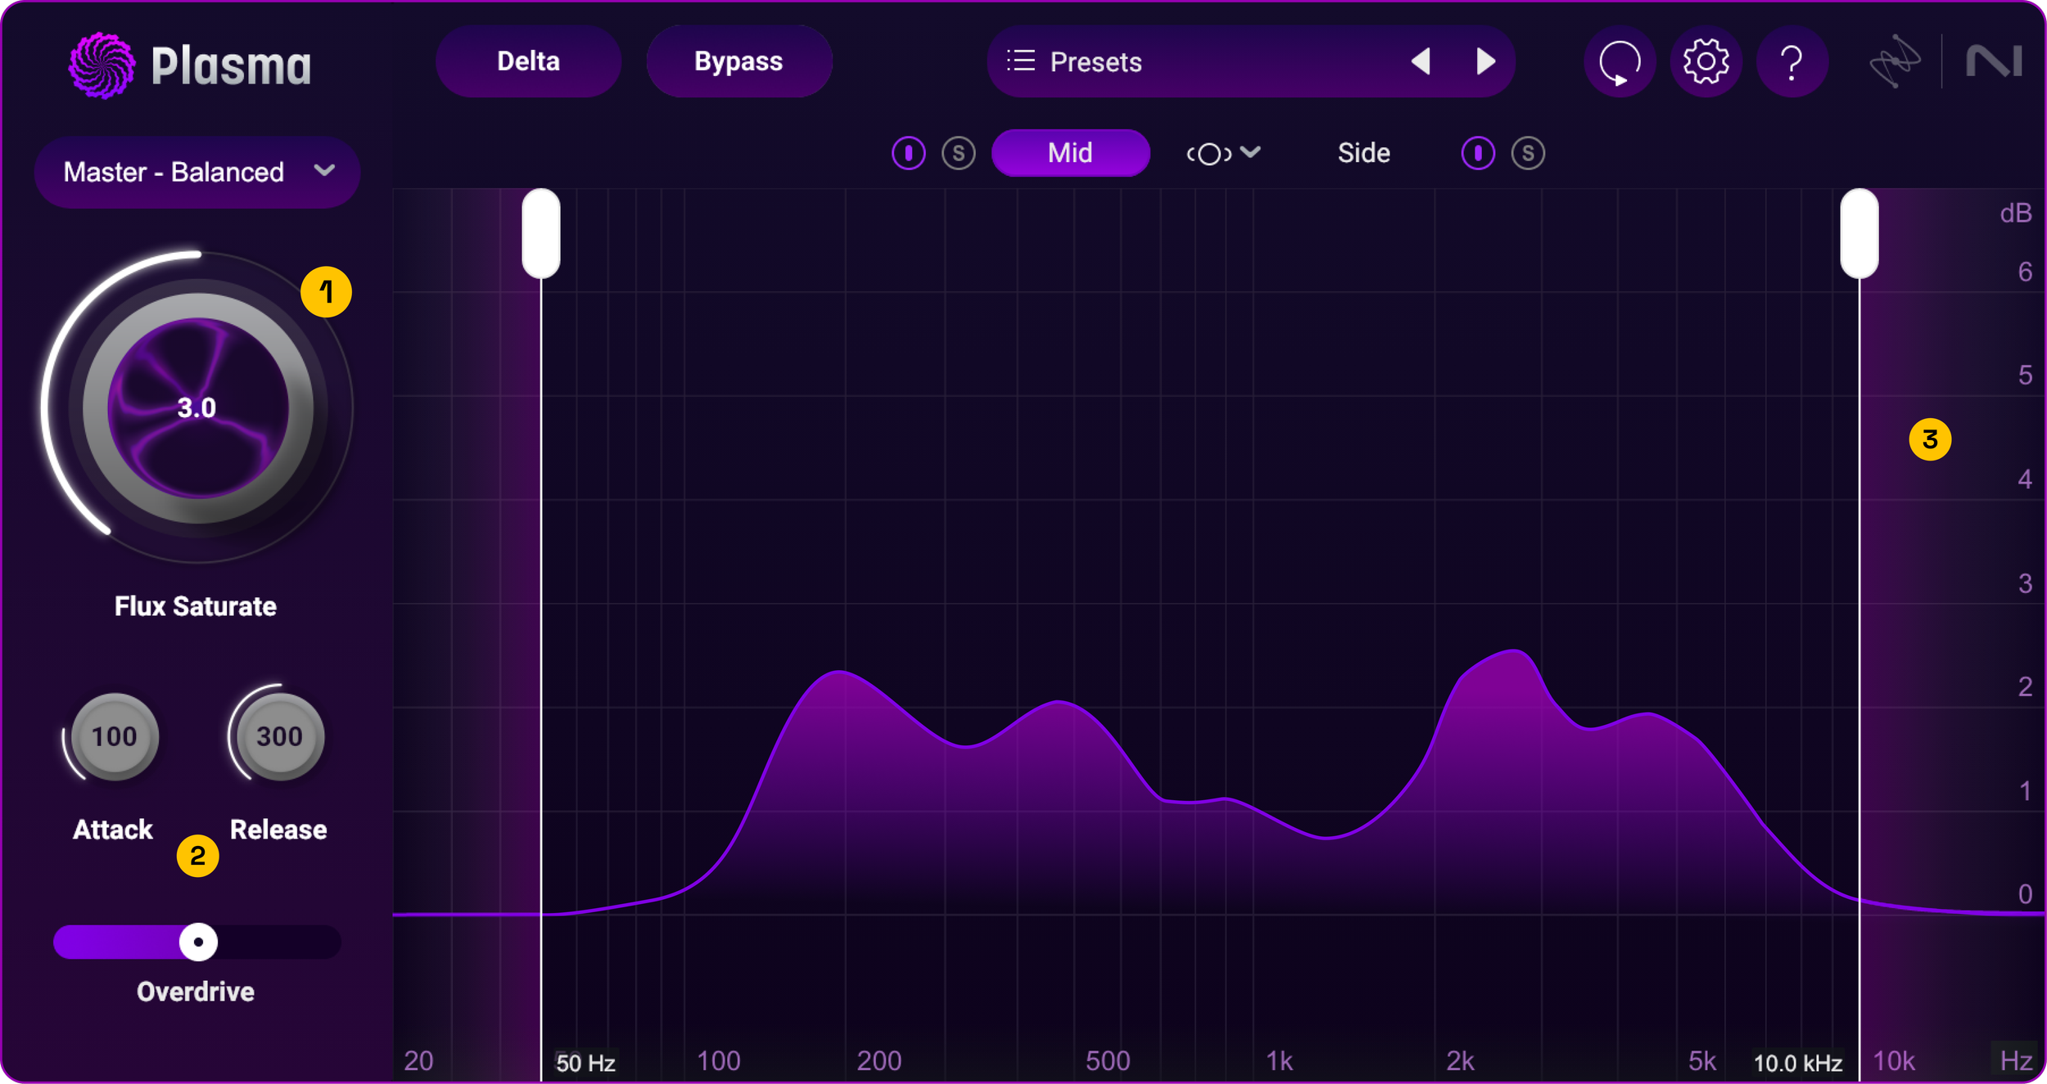Toggle Side channel power button
The image size is (2047, 1084).
coord(1477,153)
